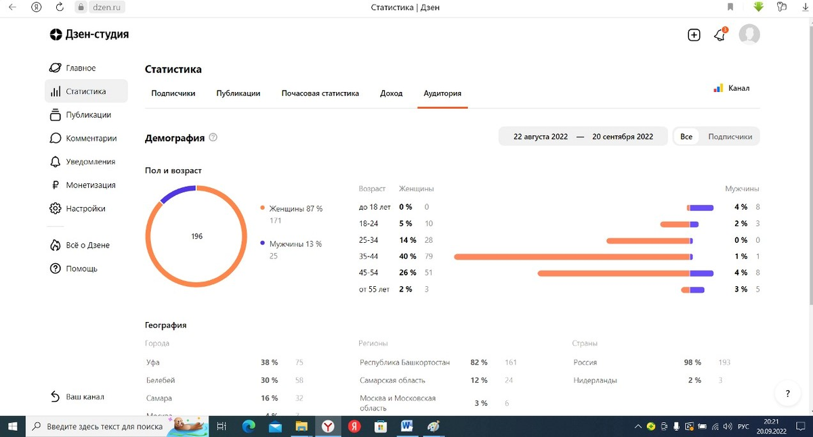
Task: Reload the page with the refresh icon
Action: click(60, 7)
